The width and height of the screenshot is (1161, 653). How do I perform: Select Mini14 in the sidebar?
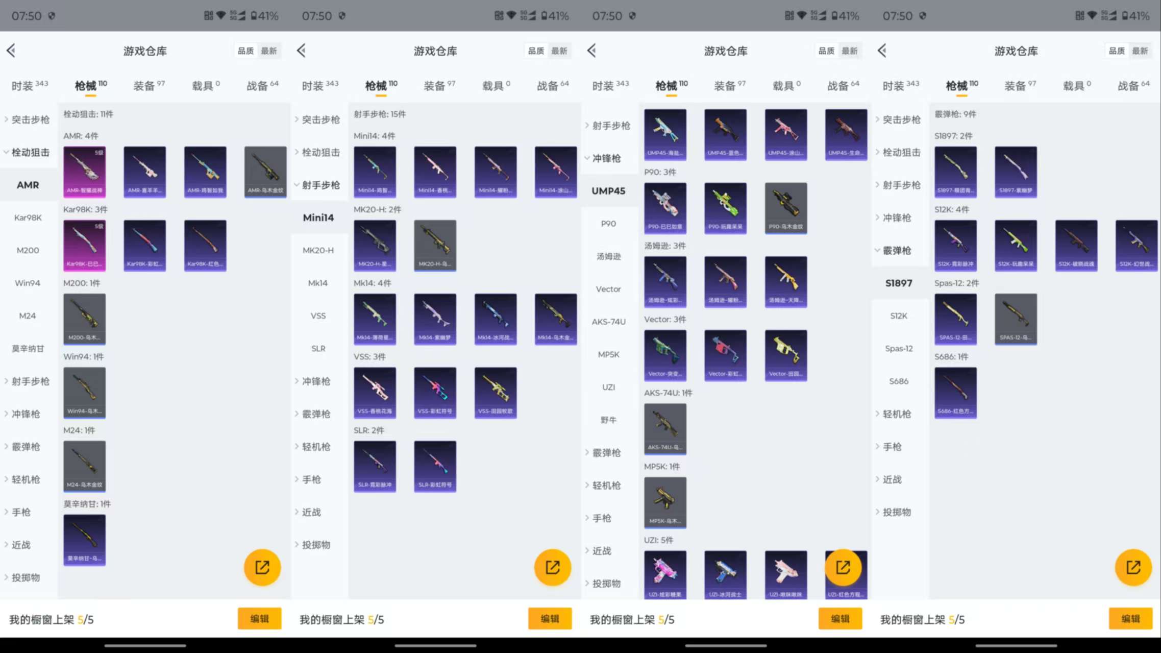click(318, 217)
